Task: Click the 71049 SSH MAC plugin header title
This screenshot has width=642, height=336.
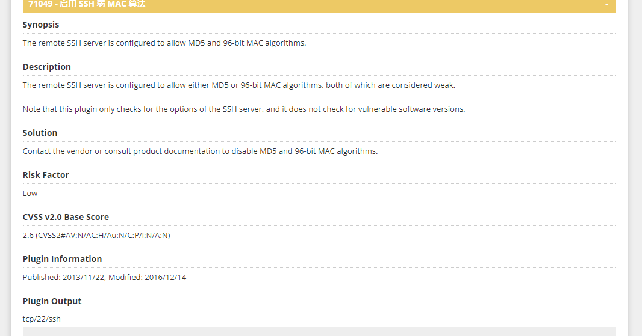Action: 87,4
